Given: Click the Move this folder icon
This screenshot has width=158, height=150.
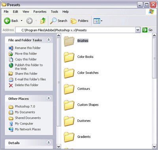Looking at the screenshot, I should pyautogui.click(x=11, y=54).
